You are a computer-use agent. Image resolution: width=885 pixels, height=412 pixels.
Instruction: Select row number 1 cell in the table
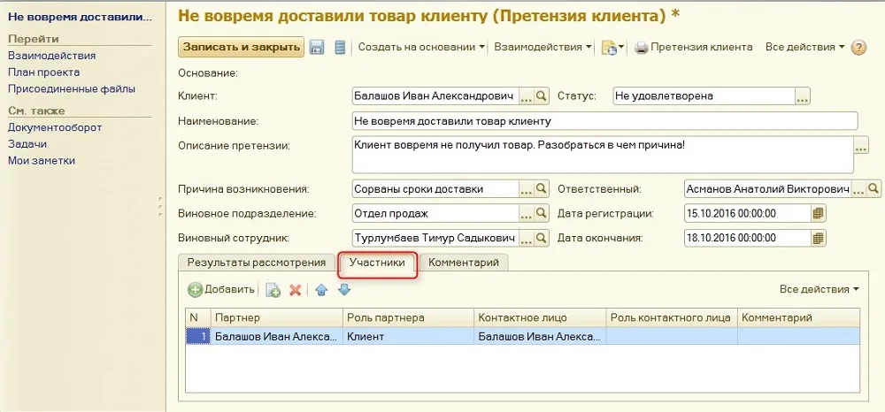pyautogui.click(x=198, y=337)
